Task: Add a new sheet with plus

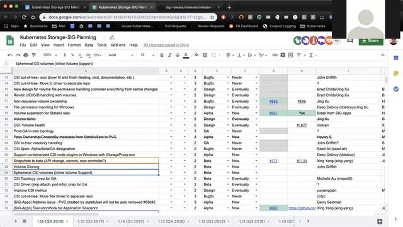Action: tap(16, 221)
